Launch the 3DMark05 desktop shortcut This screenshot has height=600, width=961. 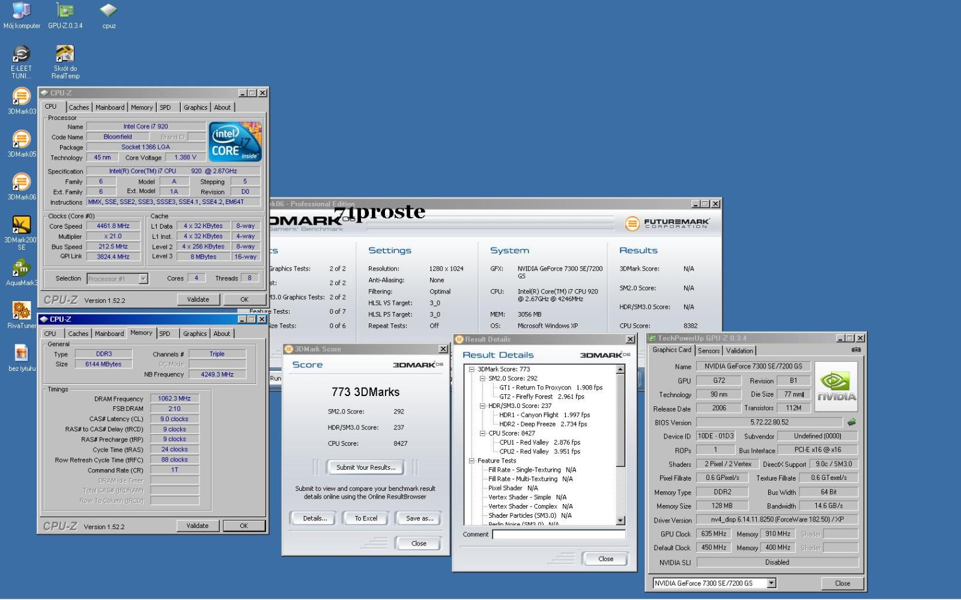pos(22,144)
